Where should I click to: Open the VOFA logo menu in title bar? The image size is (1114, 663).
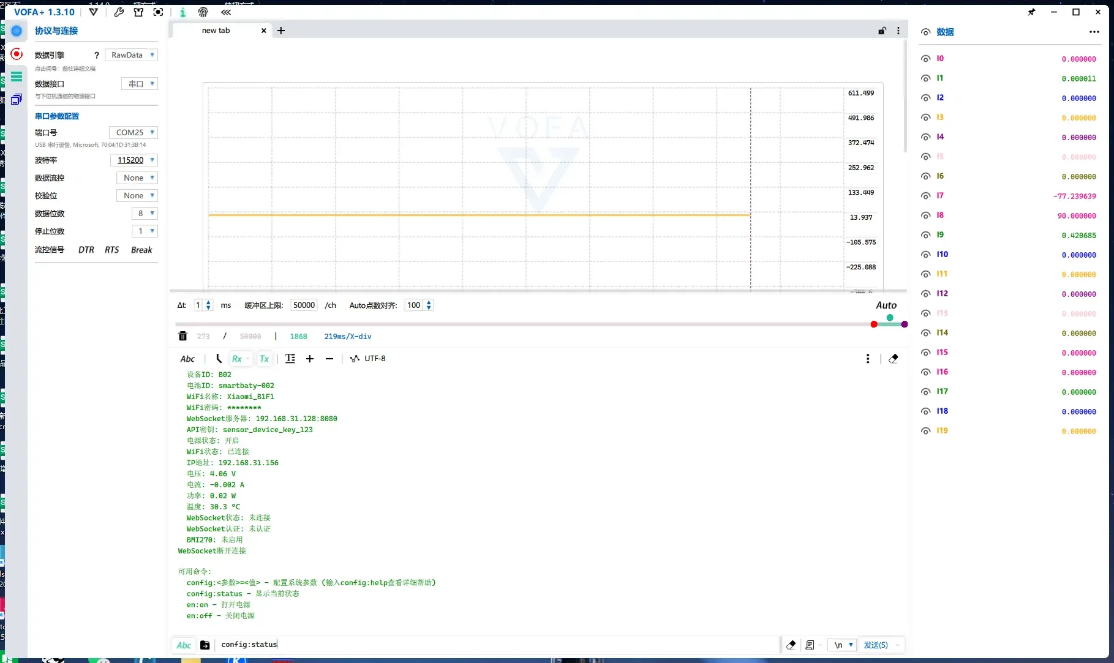click(93, 12)
